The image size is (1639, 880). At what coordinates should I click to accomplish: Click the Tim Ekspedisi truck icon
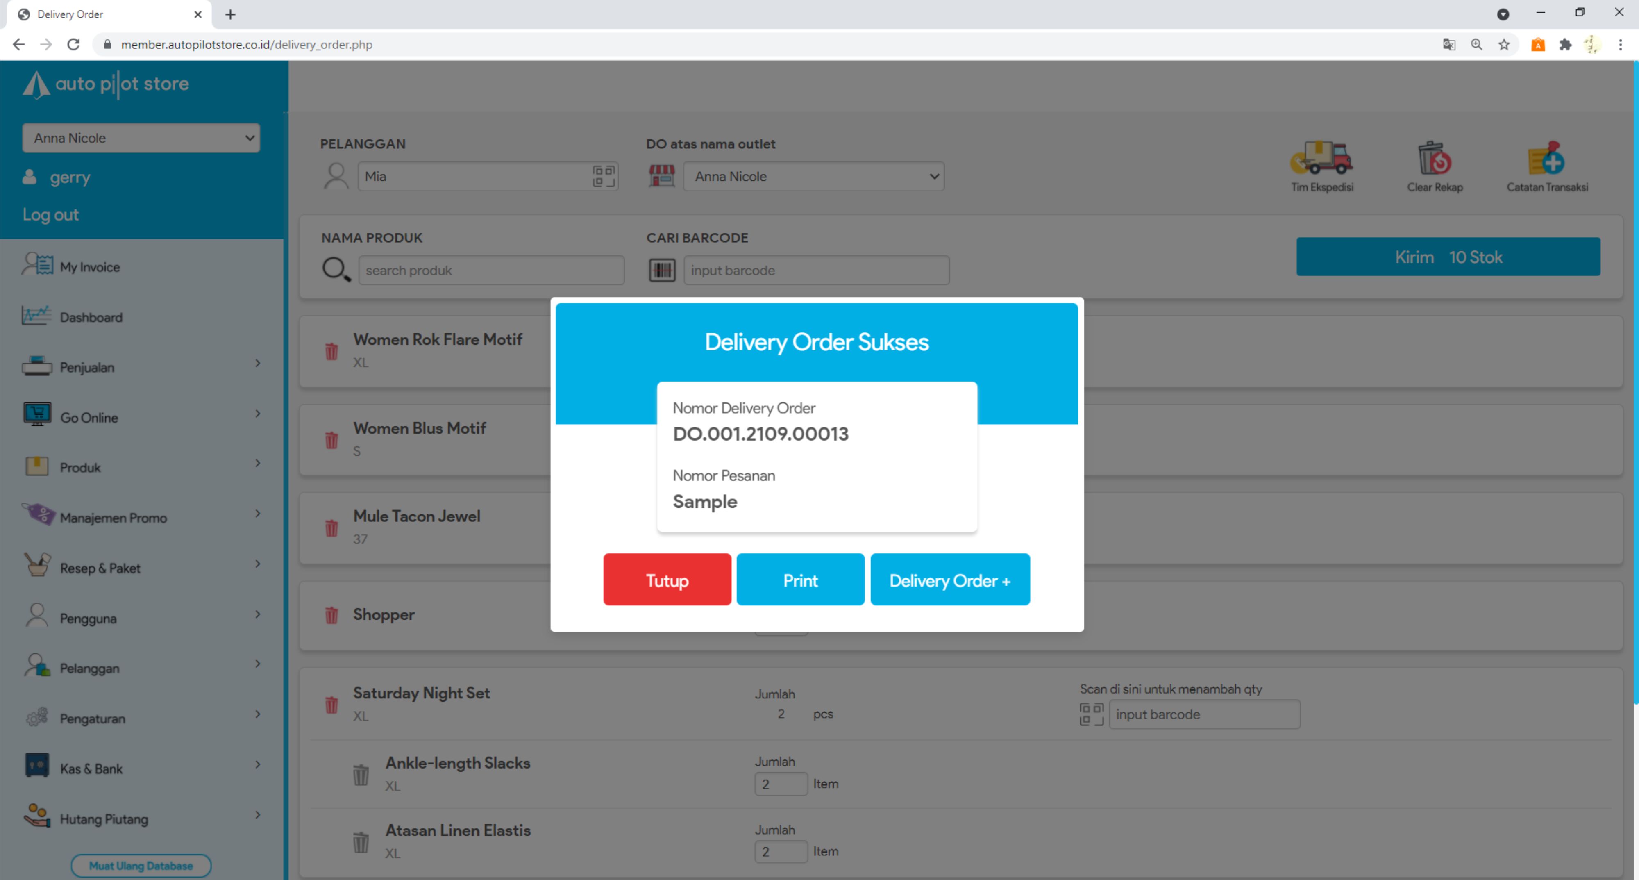1321,159
